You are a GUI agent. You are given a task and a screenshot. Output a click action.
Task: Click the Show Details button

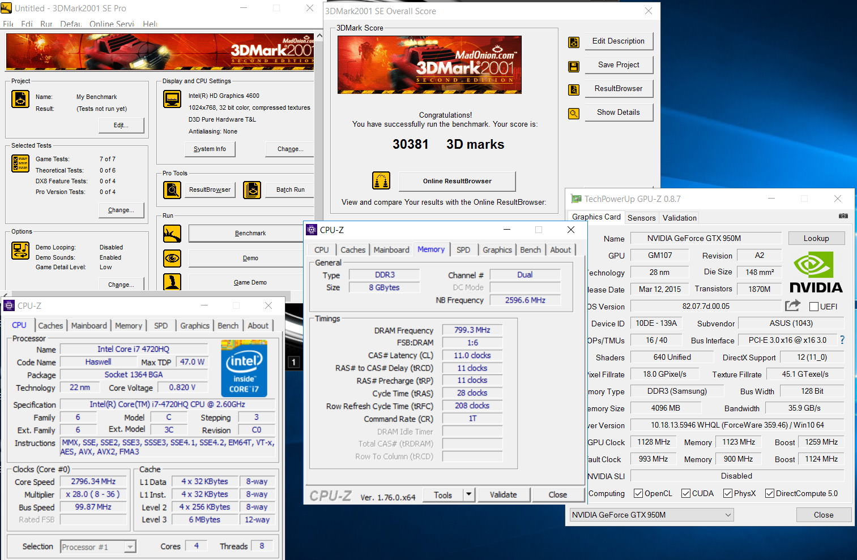(x=619, y=112)
